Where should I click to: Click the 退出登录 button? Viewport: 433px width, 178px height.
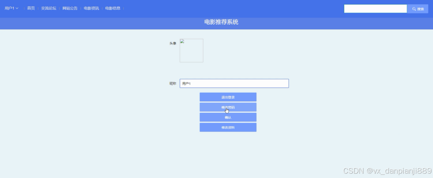tap(228, 97)
